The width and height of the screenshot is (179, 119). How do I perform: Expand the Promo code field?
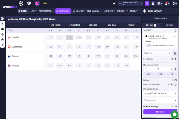pyautogui.click(x=160, y=100)
